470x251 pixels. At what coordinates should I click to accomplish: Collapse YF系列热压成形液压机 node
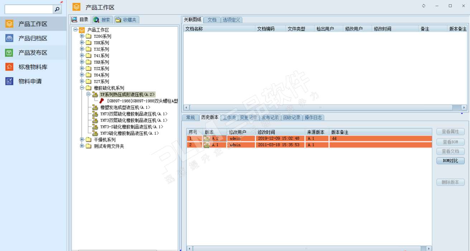coord(89,94)
